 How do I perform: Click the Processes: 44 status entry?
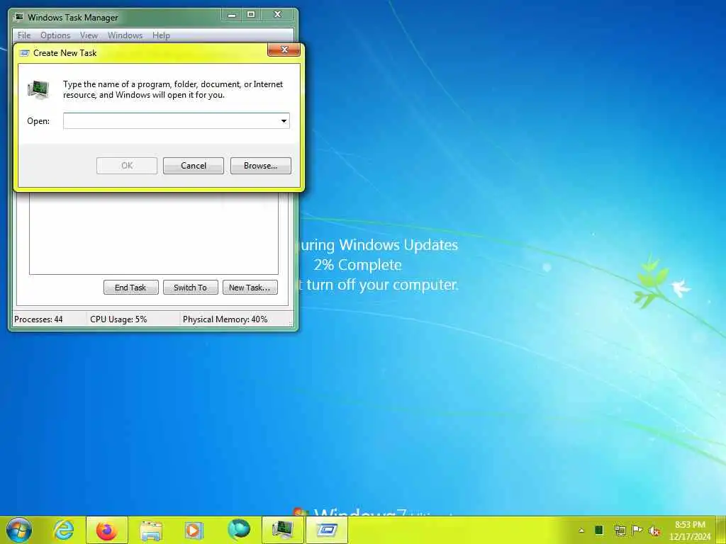coord(38,319)
